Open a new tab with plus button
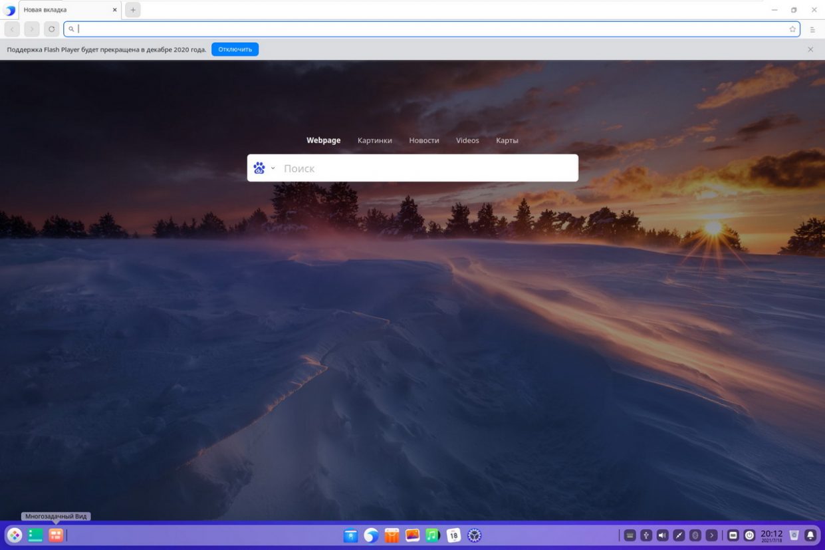The width and height of the screenshot is (825, 550). tap(133, 10)
